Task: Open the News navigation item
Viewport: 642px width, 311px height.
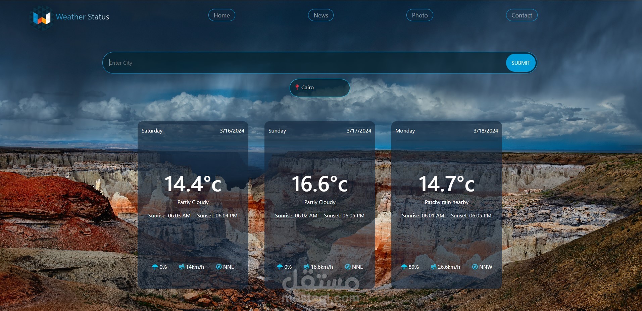Action: [x=321, y=15]
